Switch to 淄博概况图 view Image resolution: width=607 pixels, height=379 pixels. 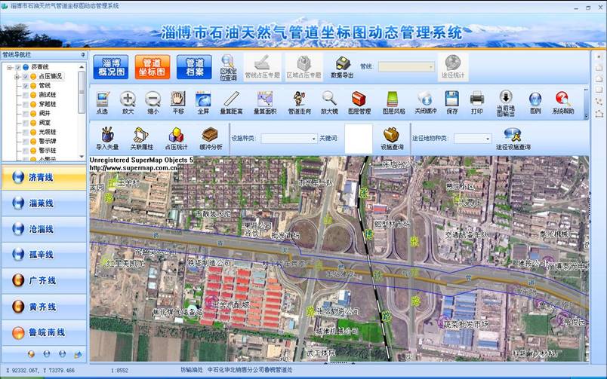pos(111,67)
